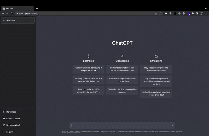Open Chrome three-dot menu

(x=206, y=13)
